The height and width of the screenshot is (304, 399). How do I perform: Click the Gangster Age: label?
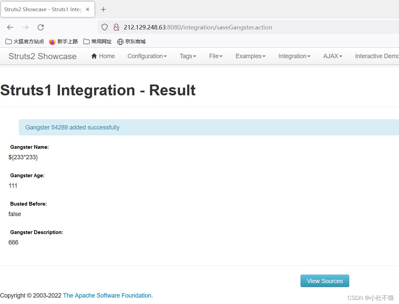pos(27,176)
